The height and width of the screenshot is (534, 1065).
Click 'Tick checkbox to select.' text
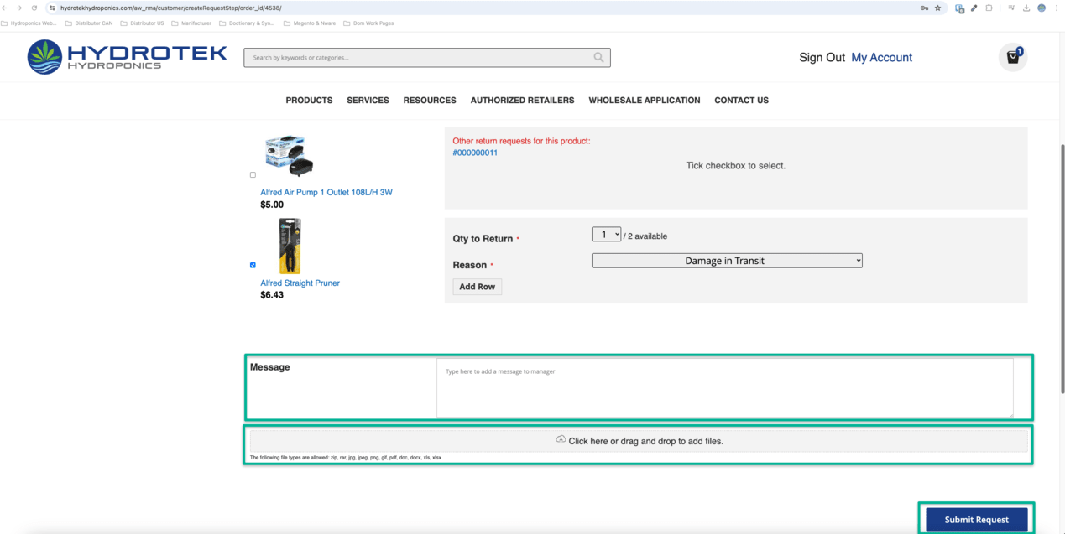click(736, 166)
